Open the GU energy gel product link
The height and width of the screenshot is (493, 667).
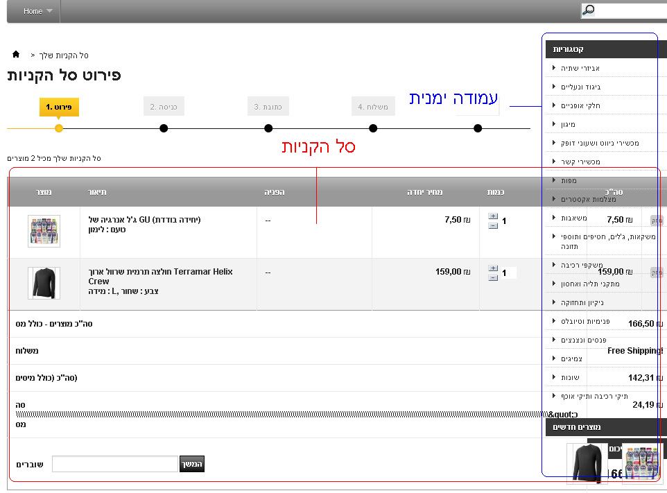[x=144, y=220]
